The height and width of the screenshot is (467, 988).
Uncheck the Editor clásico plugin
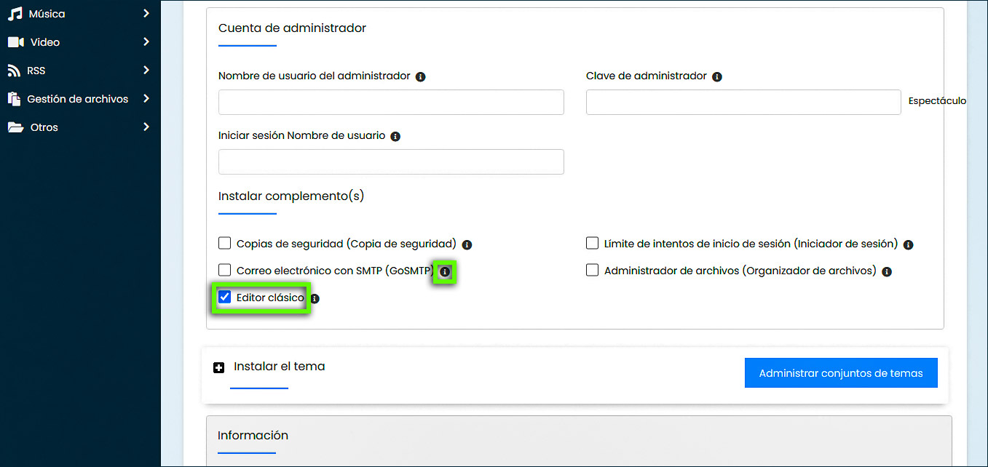pos(224,297)
